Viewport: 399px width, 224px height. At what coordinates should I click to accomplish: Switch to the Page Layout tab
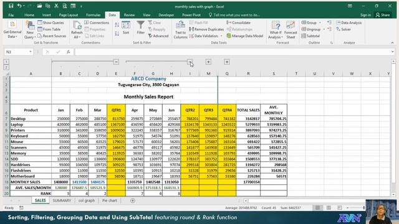coord(68,15)
